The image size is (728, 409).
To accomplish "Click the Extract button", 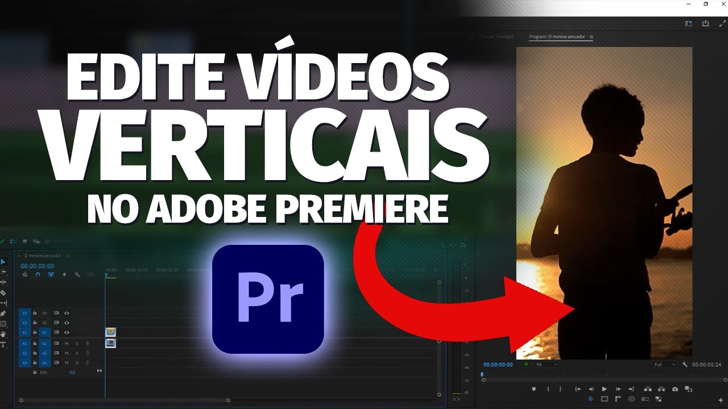I will point(661,389).
